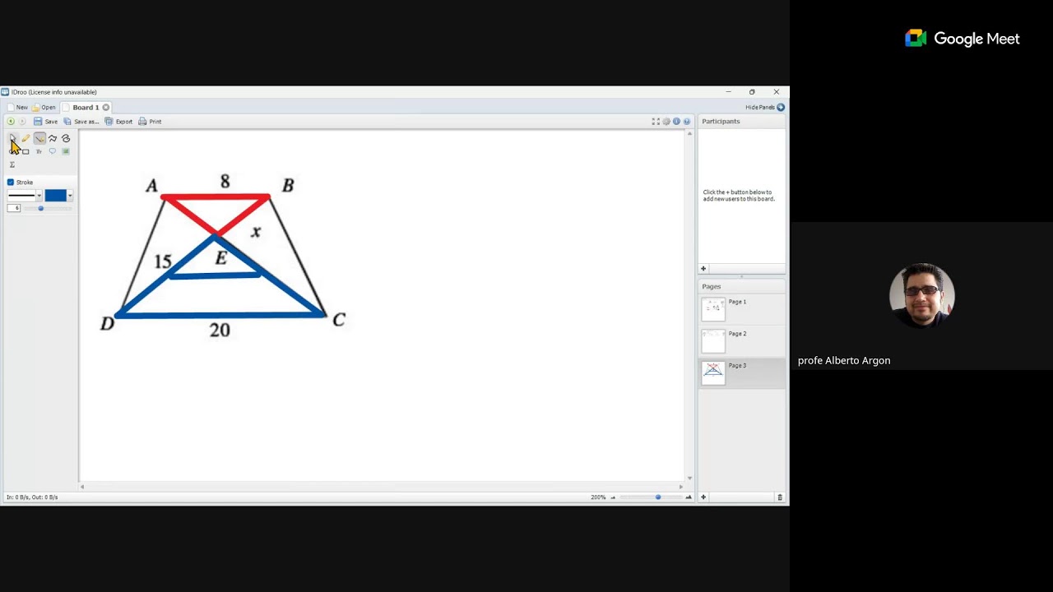Click profe Alberto Argon avatar
This screenshot has height=592, width=1053.
pyautogui.click(x=921, y=295)
